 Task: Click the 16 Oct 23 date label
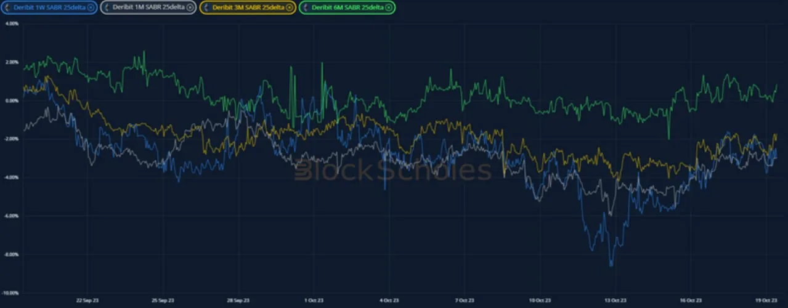tap(692, 301)
